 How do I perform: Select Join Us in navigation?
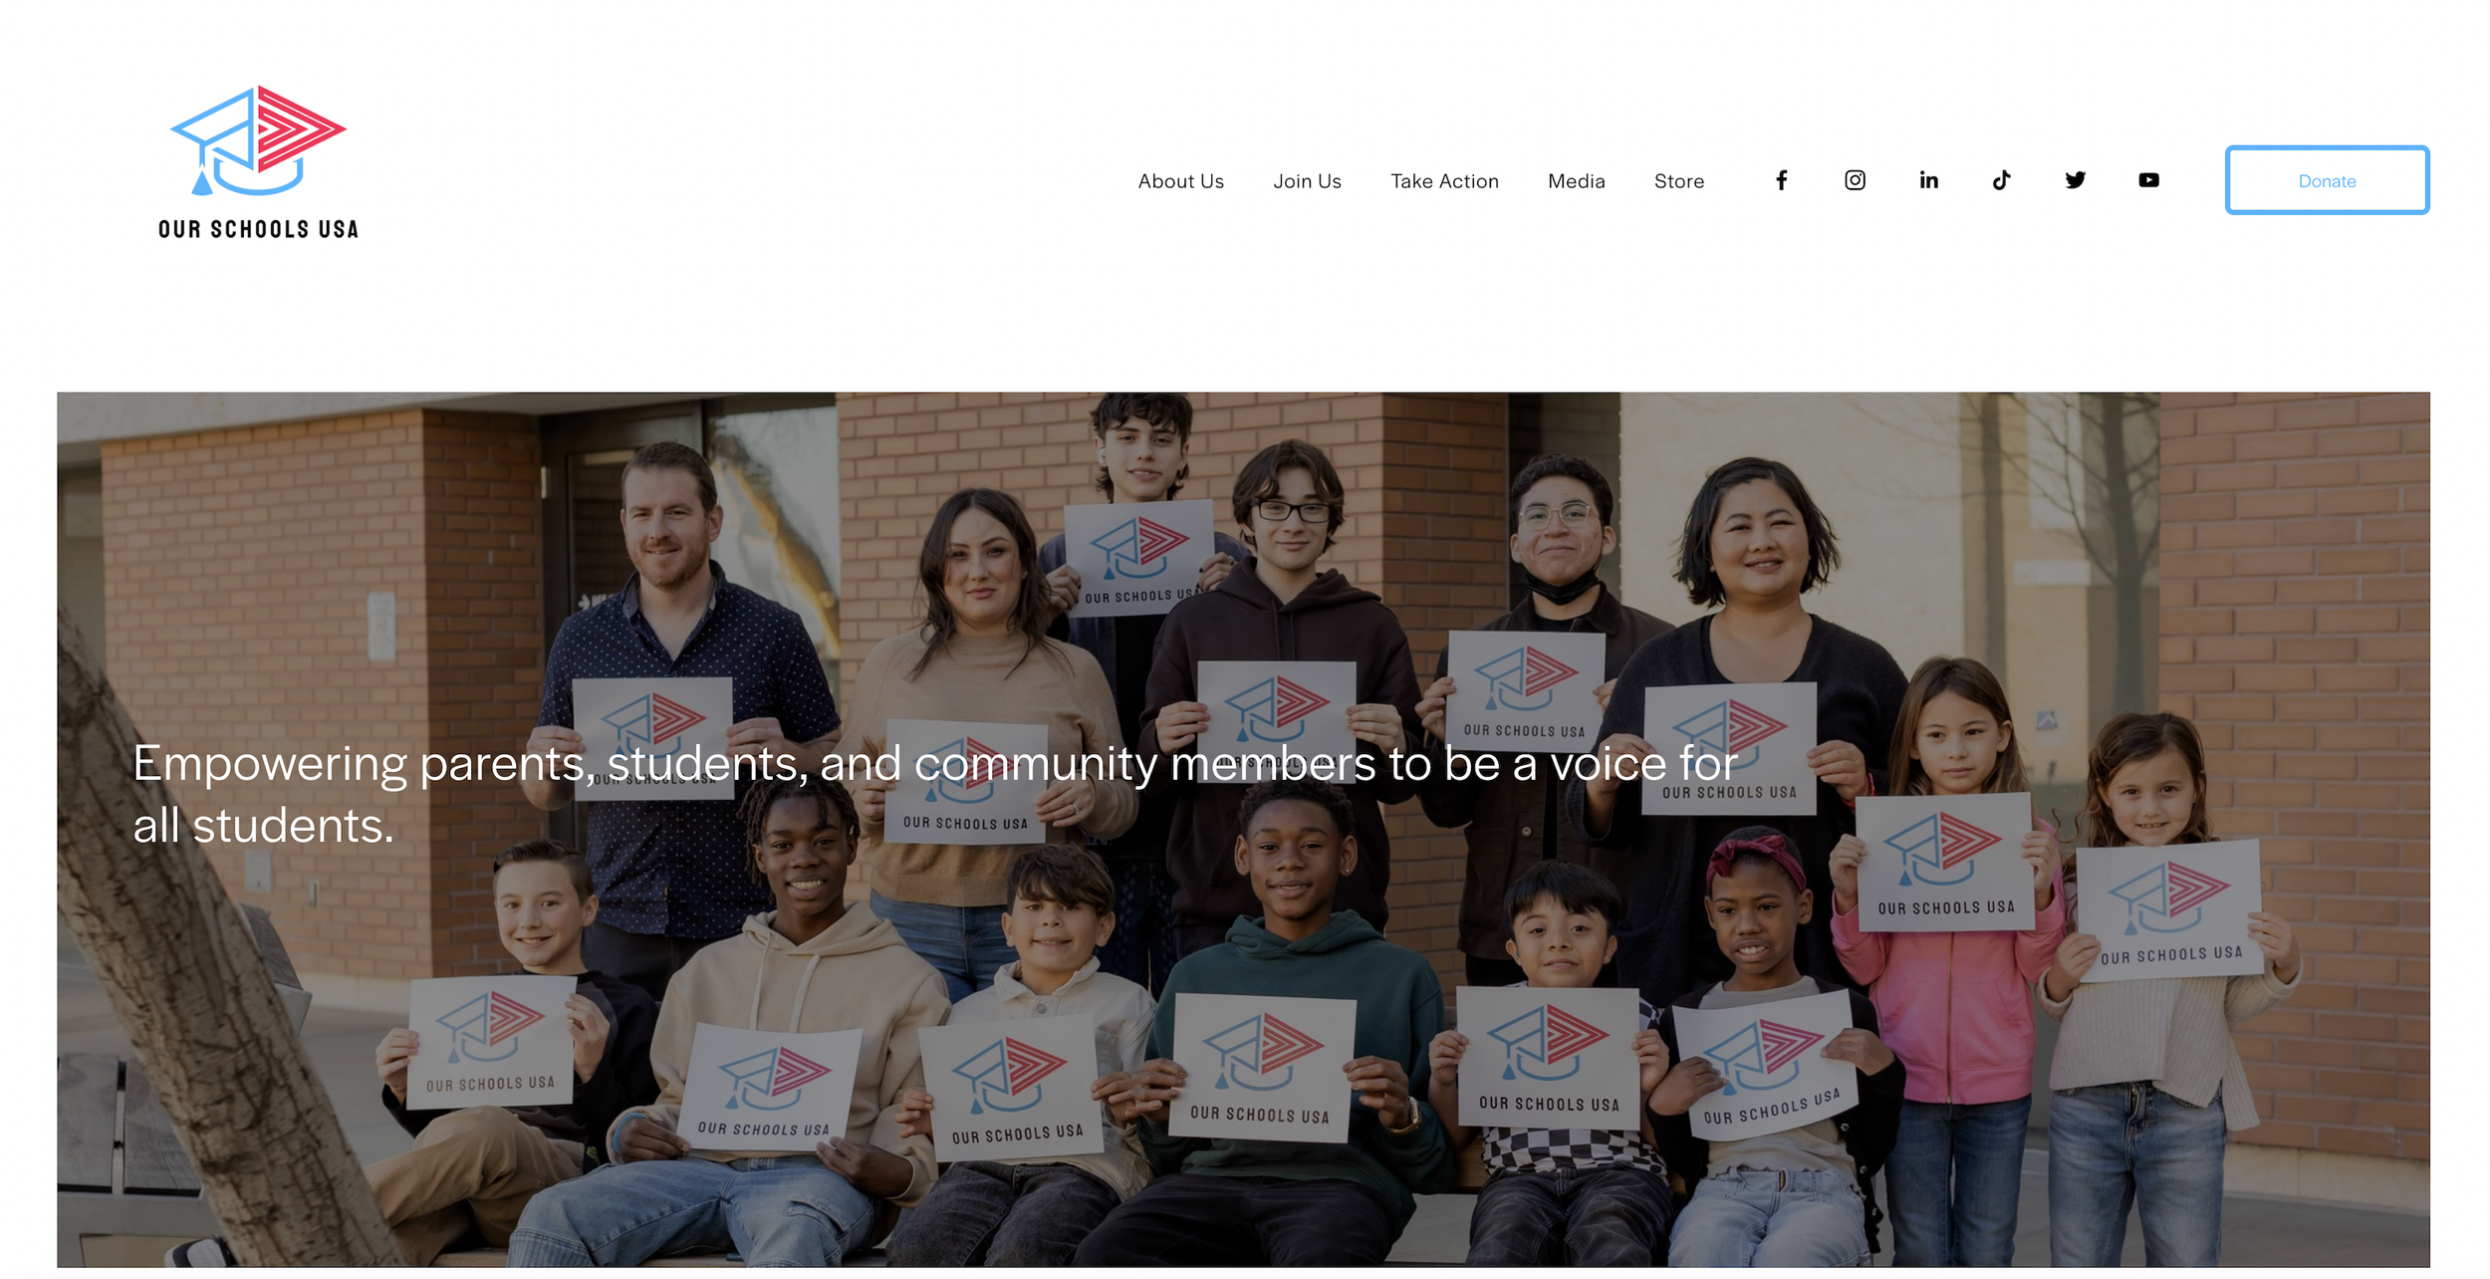(1307, 181)
